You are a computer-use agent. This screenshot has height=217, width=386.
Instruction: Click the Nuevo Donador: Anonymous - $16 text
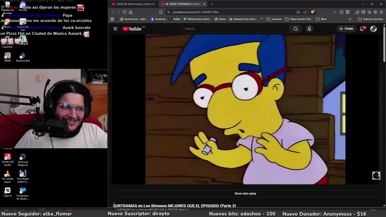click(324, 214)
